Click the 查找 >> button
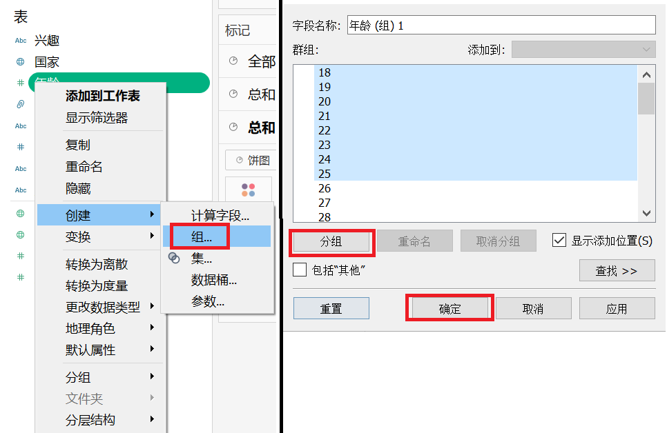This screenshot has height=433, width=667. pos(617,271)
